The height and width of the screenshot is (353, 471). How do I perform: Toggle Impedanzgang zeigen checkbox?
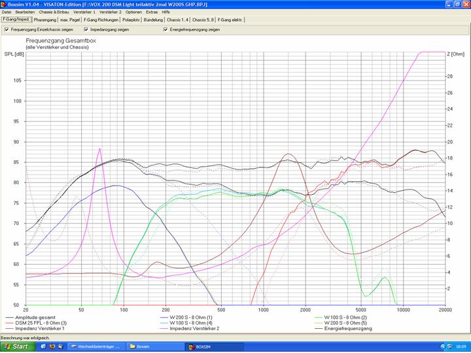point(86,29)
